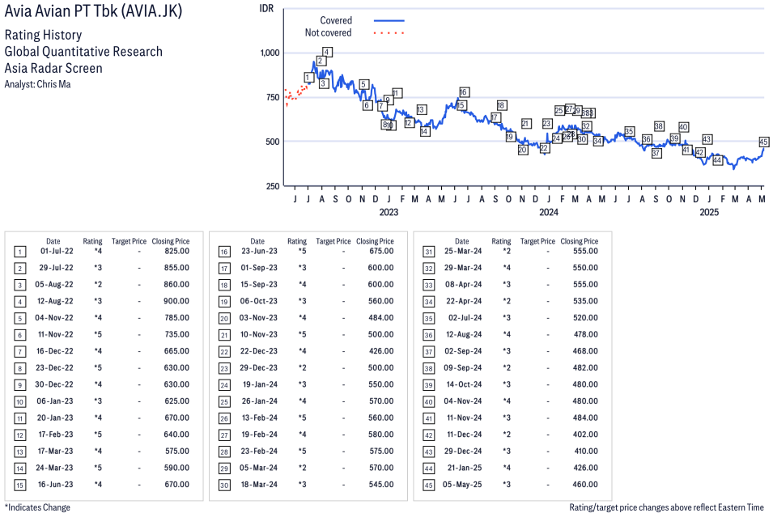Click the 750 y-axis label
Screen dimensions: 773x513
(x=273, y=97)
